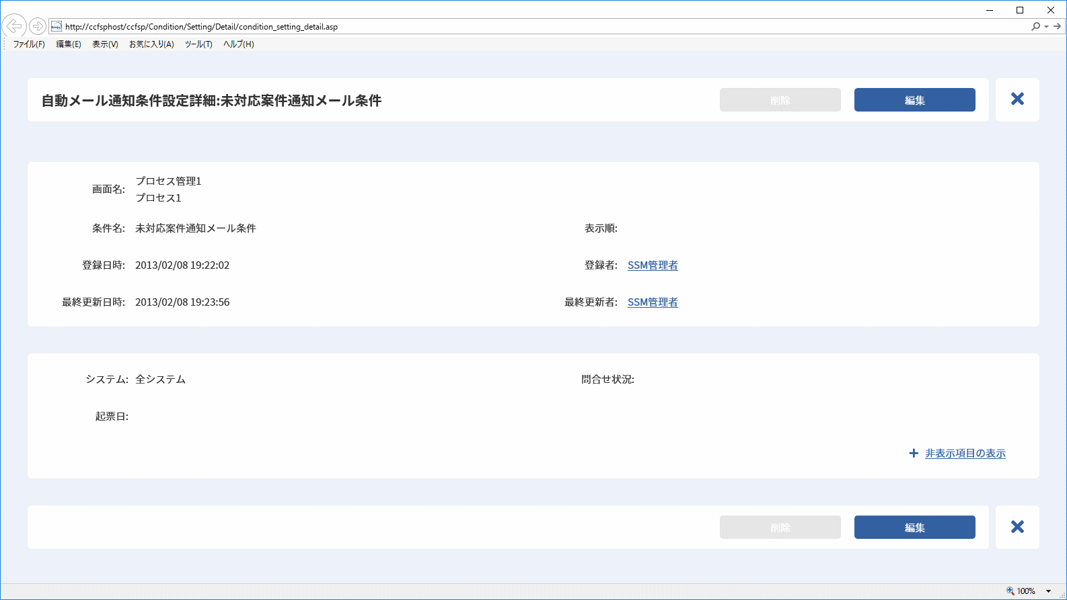
Task: Show hidden items via 非表示項目の表示 link
Action: [965, 454]
